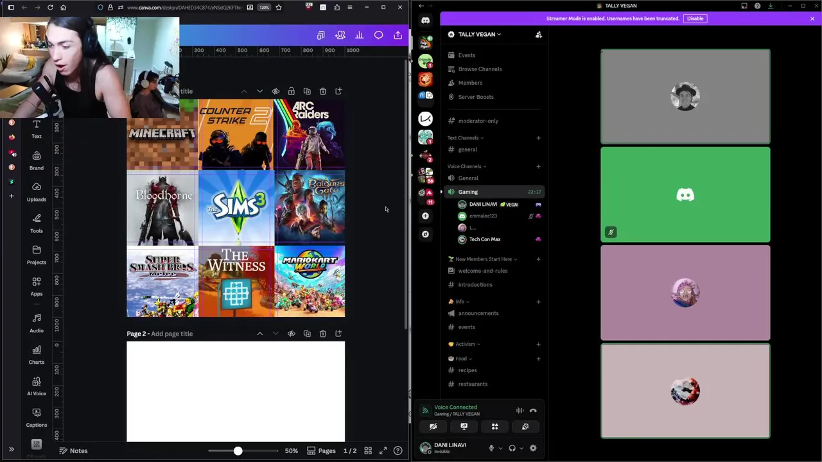Screen dimensions: 822x462
Task: Open Discord activities launcher icon
Action: pos(494,426)
